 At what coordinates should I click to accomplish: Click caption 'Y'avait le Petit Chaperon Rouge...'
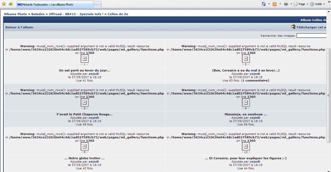click(85, 114)
